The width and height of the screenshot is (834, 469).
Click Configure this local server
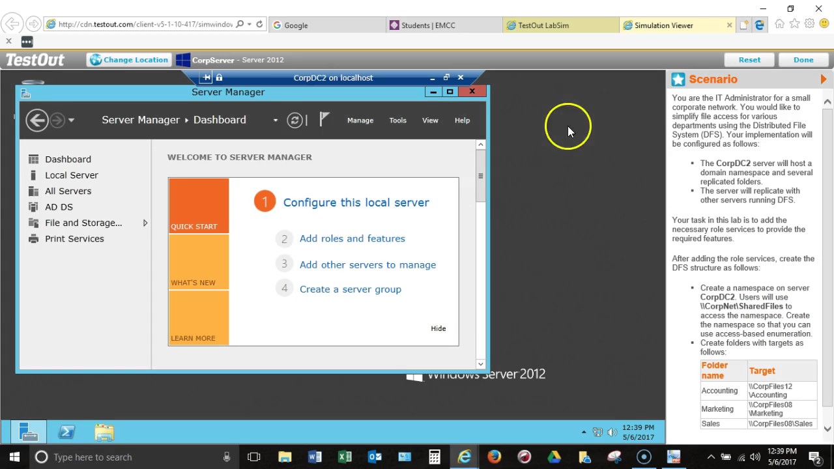tap(356, 203)
